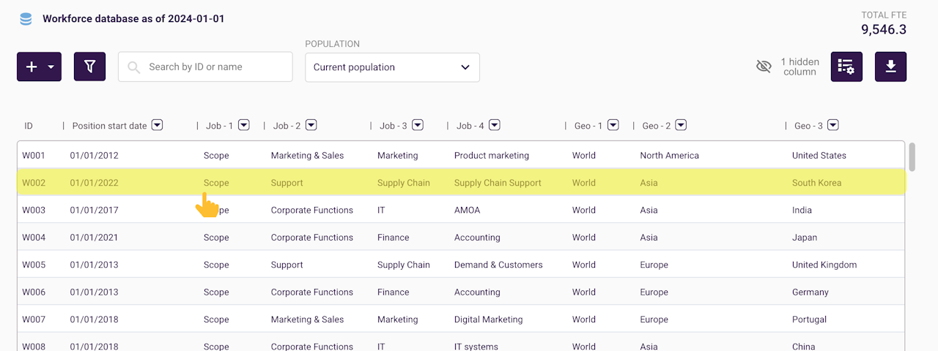This screenshot has height=351, width=938.
Task: Open the Population dropdown
Action: point(392,67)
